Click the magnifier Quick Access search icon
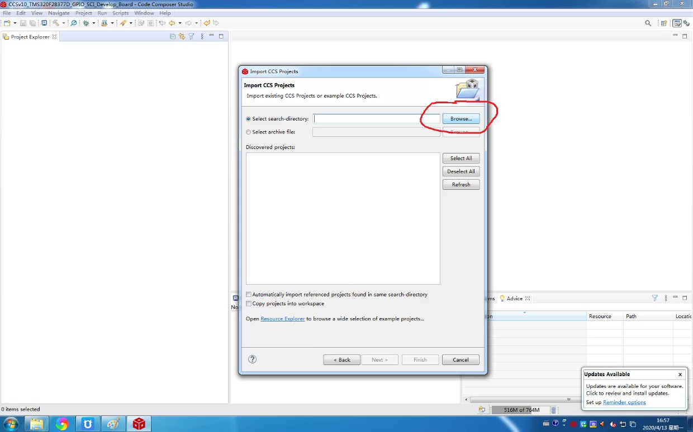693x432 pixels. [648, 23]
